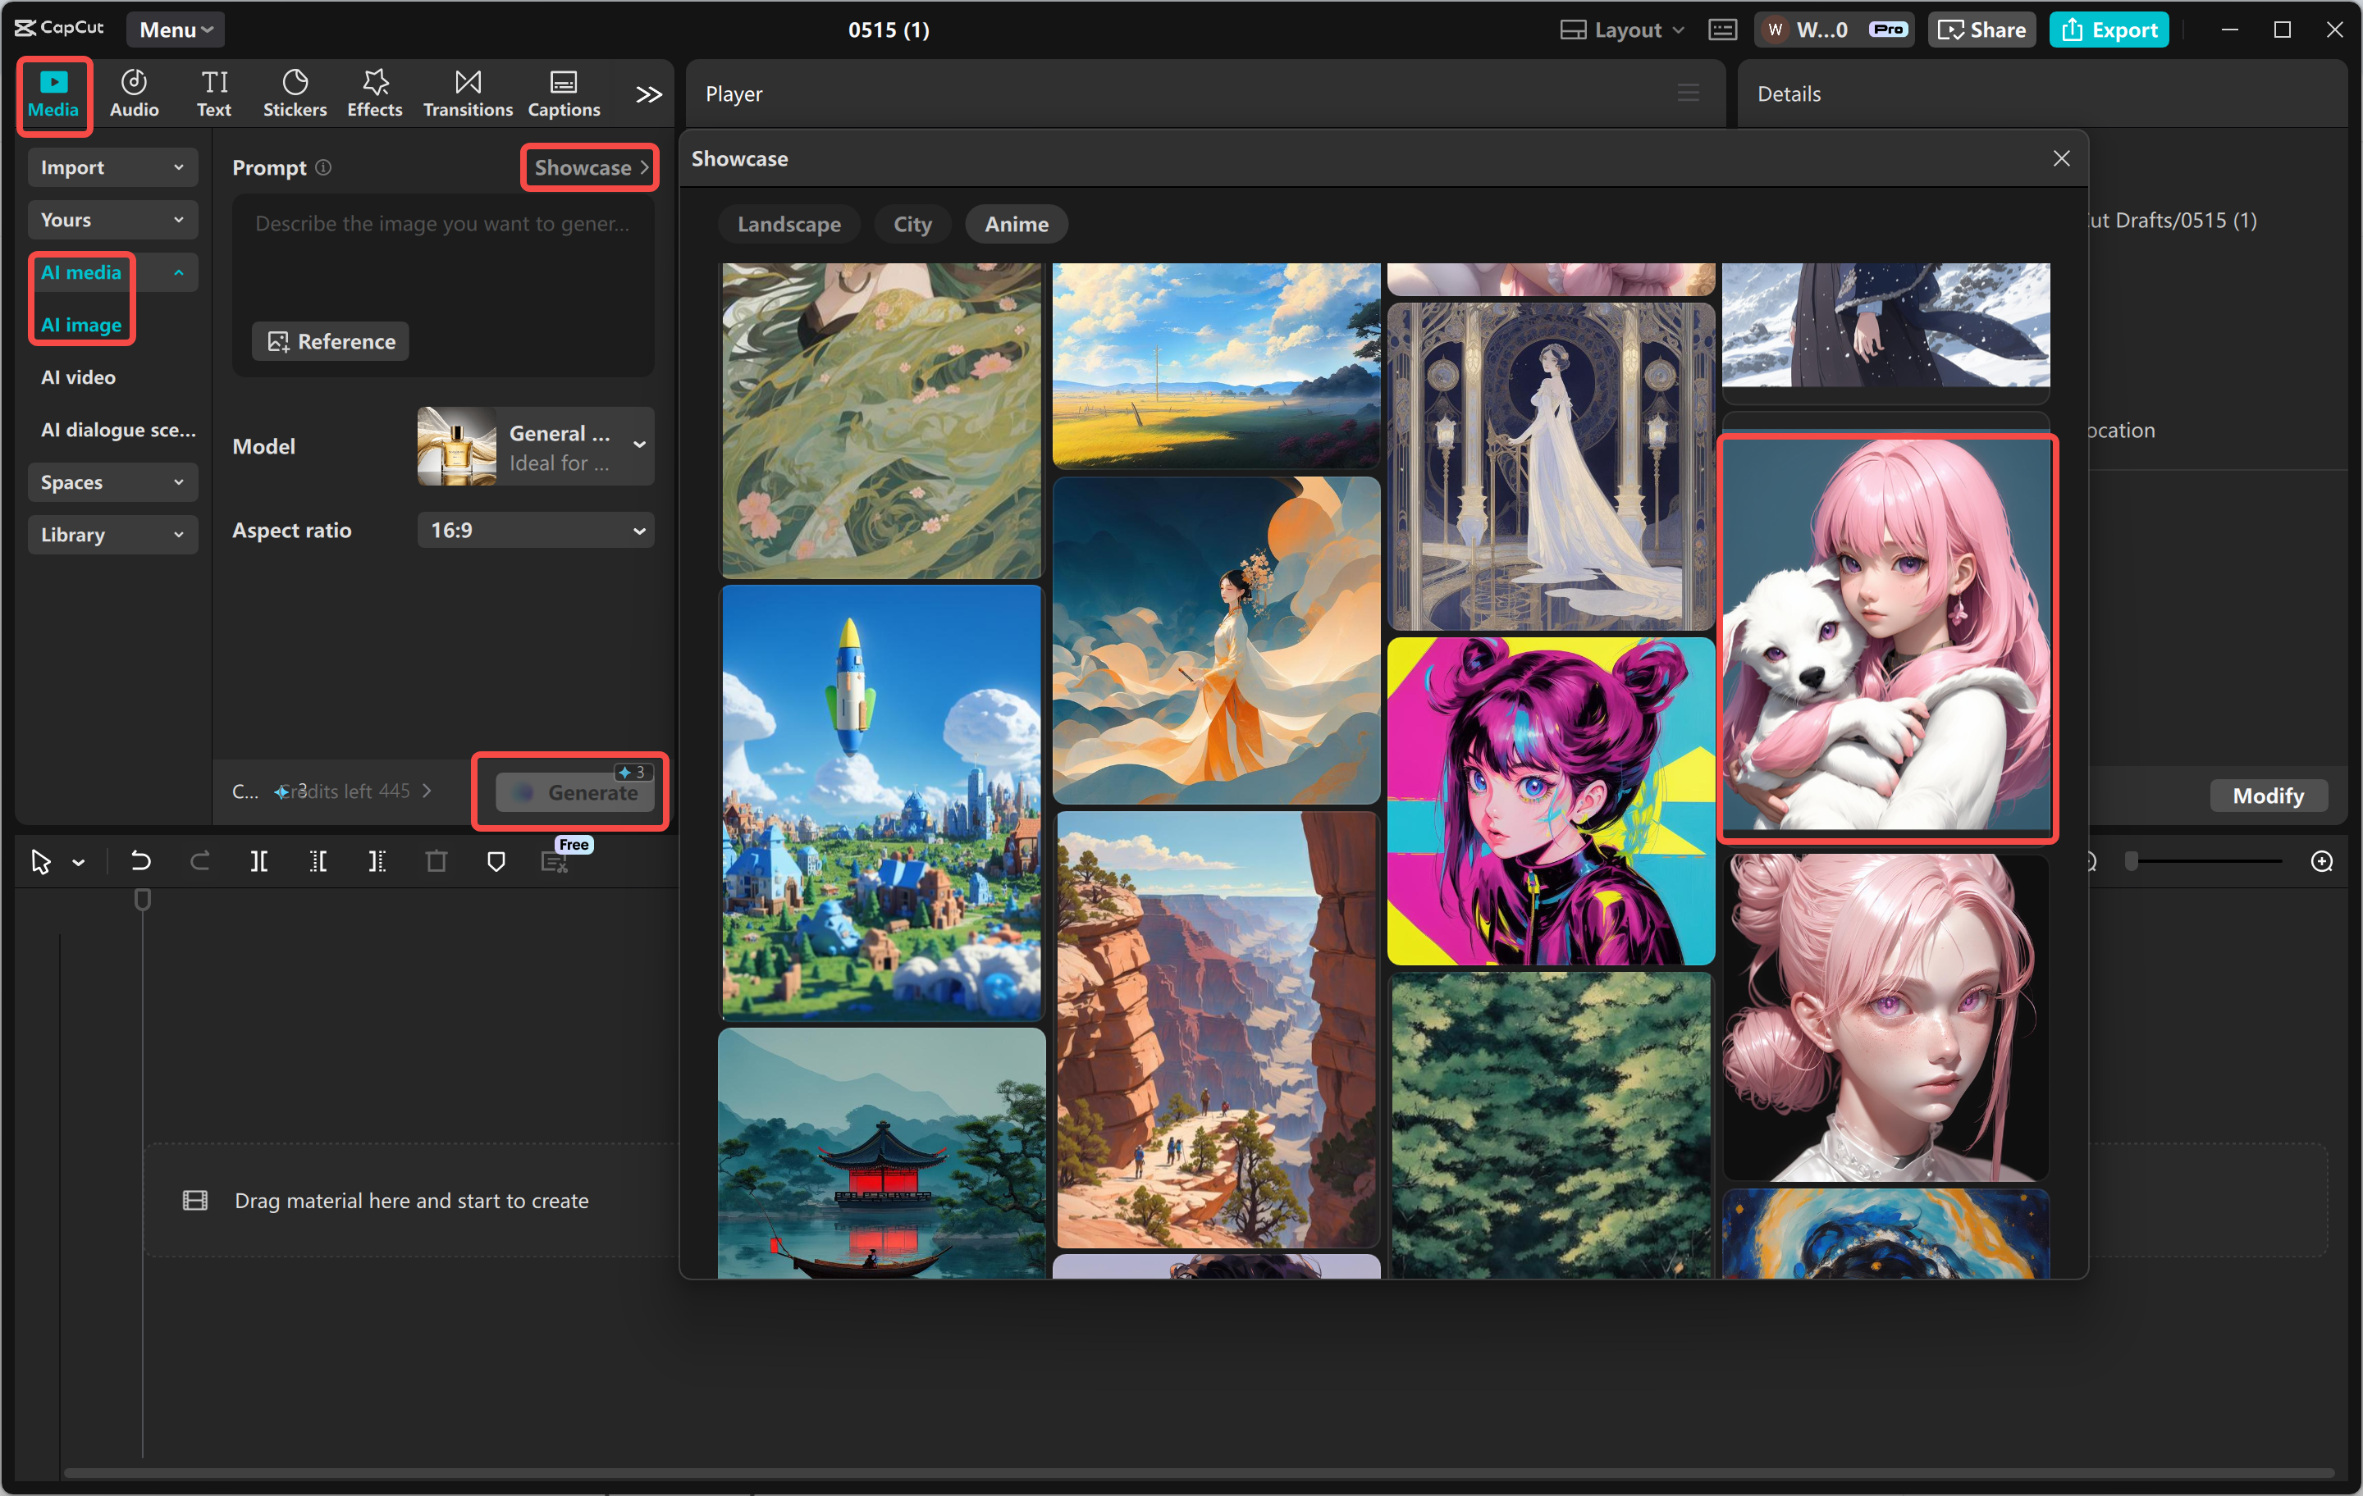Viewport: 2363px width, 1496px height.
Task: Select the split clip icon
Action: point(259,860)
